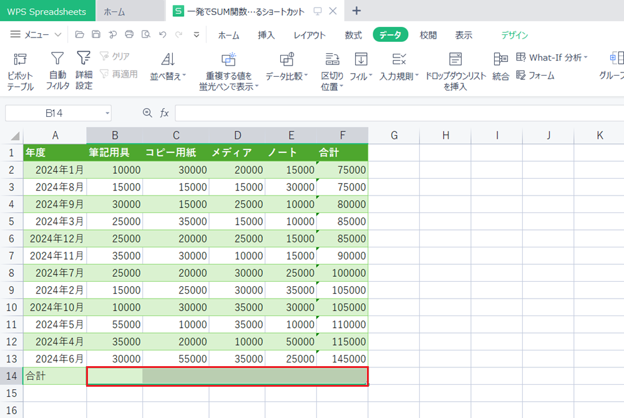Open the Form (フォーム) tool

tap(535, 76)
